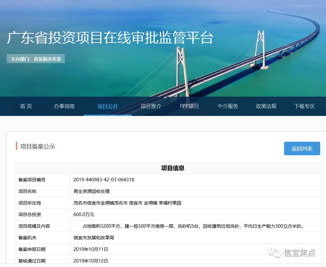Open the PPP项目 section
The image size is (326, 267).
[189, 106]
